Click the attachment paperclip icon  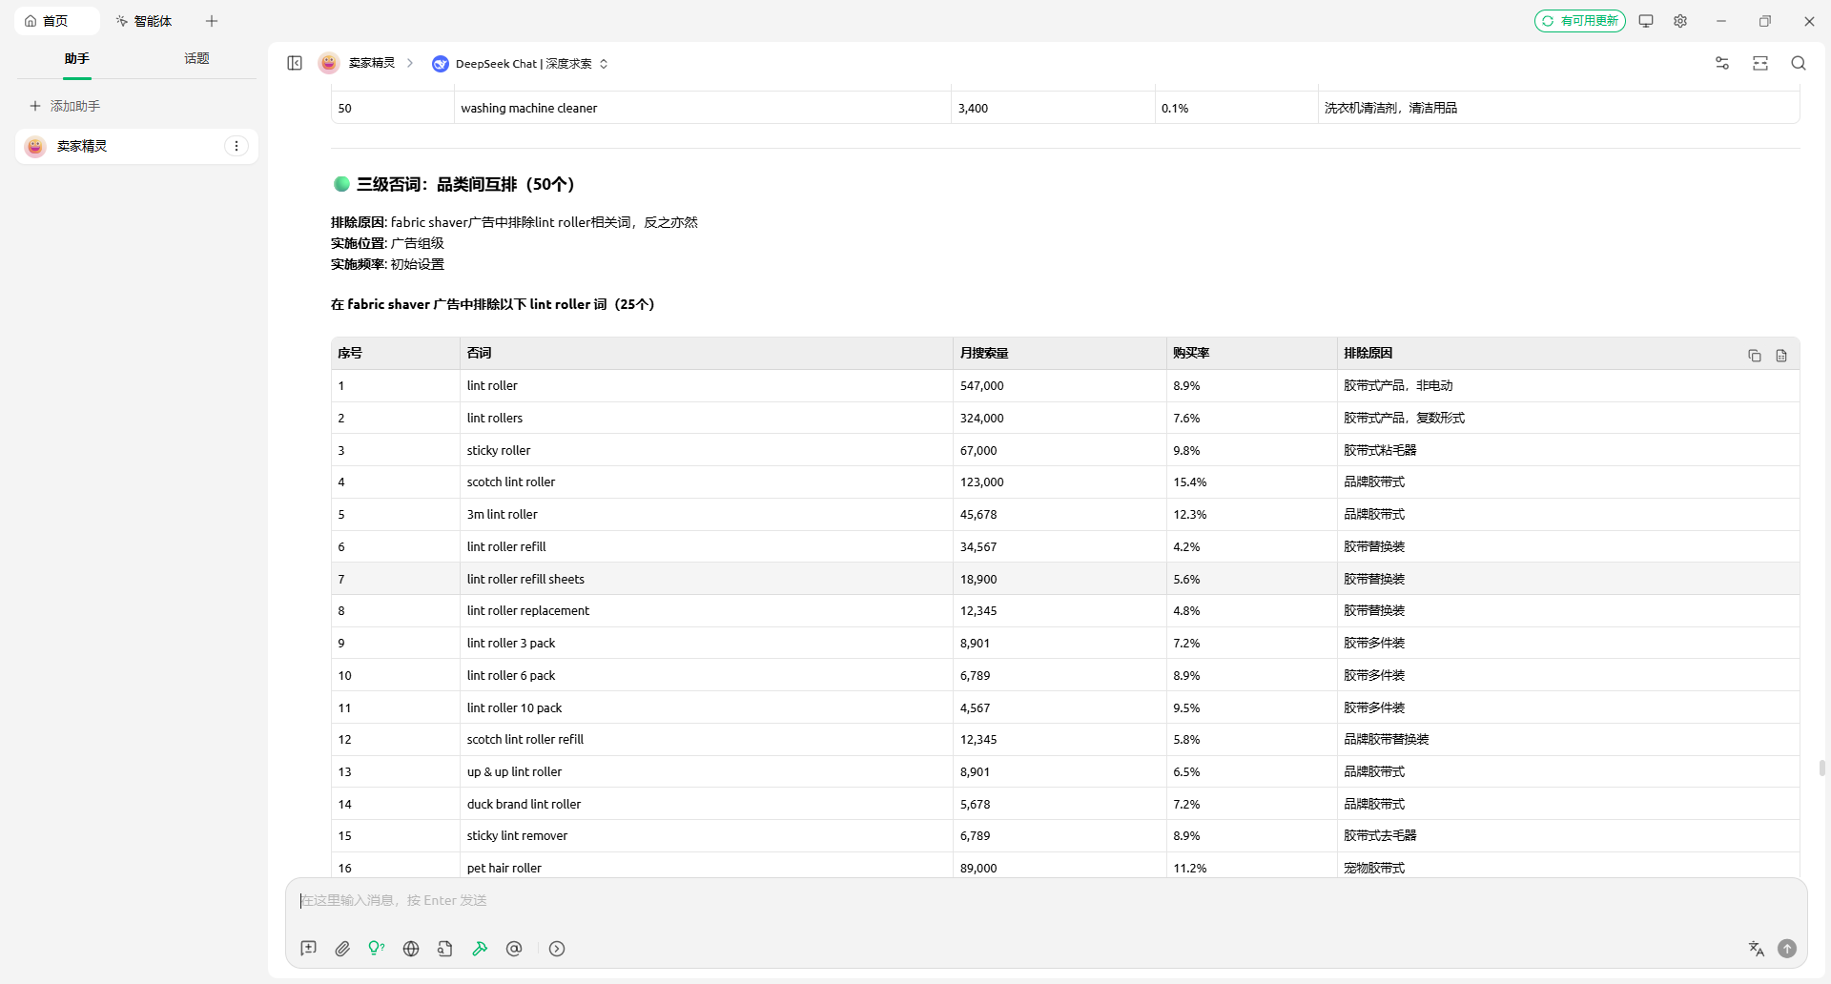click(342, 949)
